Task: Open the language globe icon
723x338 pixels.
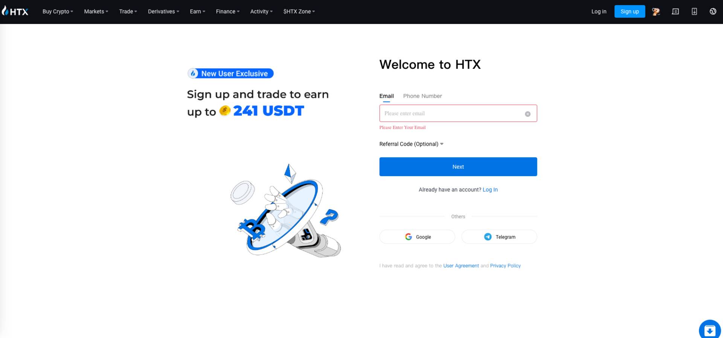Action: coord(713,12)
